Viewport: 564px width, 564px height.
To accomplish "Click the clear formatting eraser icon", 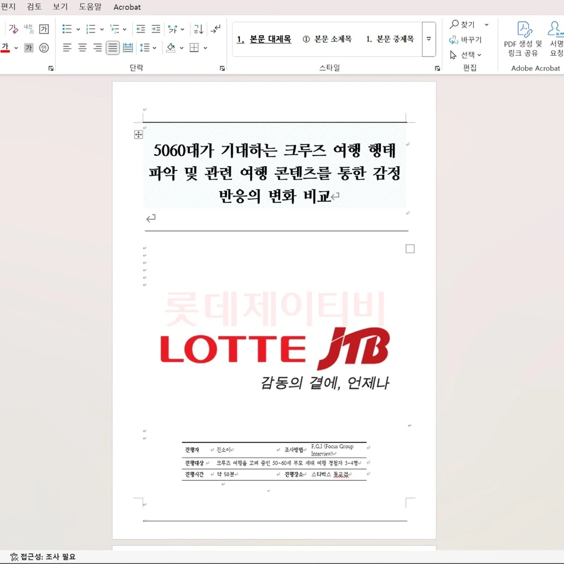I will coord(13,29).
